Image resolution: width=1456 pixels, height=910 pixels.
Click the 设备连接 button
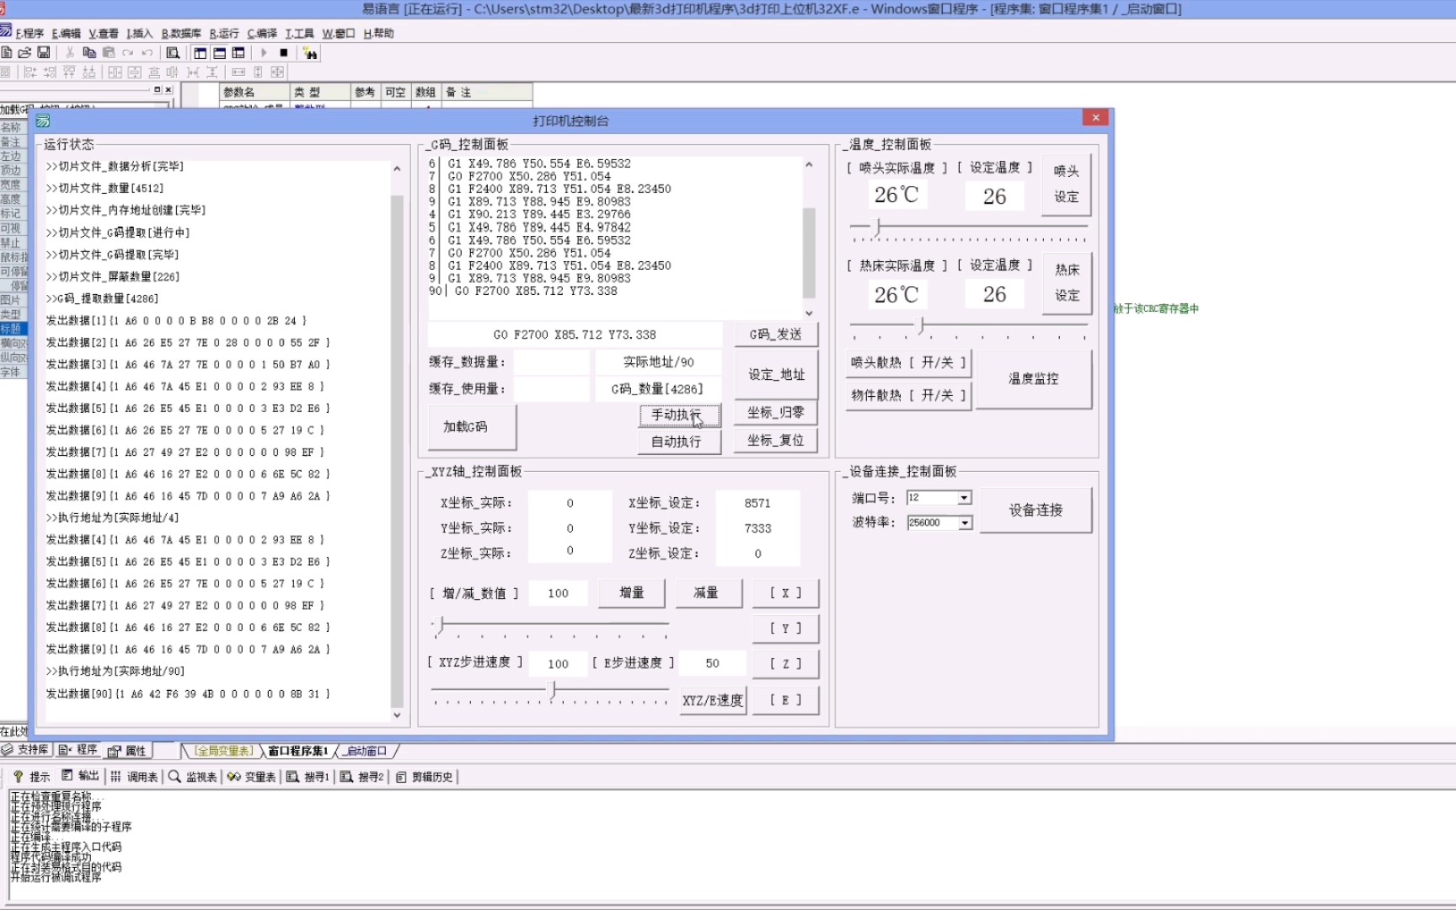click(1037, 509)
